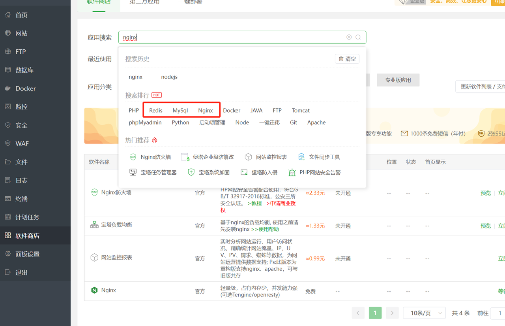Click page number 1 button
Image resolution: width=505 pixels, height=326 pixels.
click(x=375, y=313)
